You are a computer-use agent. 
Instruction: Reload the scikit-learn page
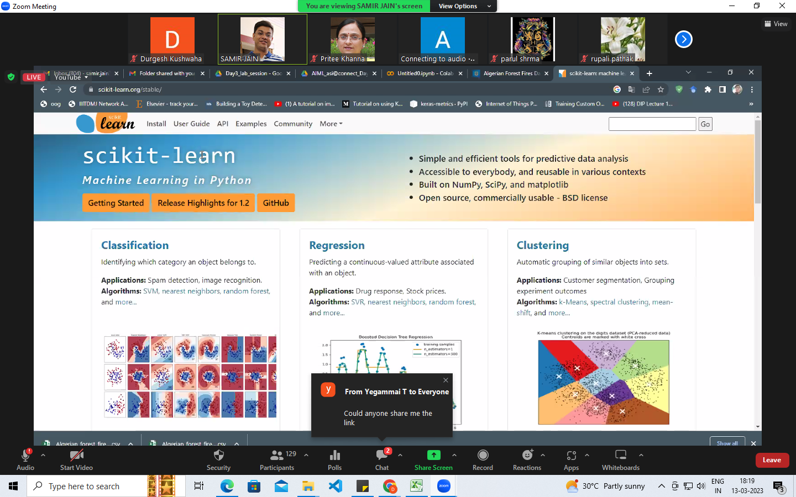(x=73, y=89)
